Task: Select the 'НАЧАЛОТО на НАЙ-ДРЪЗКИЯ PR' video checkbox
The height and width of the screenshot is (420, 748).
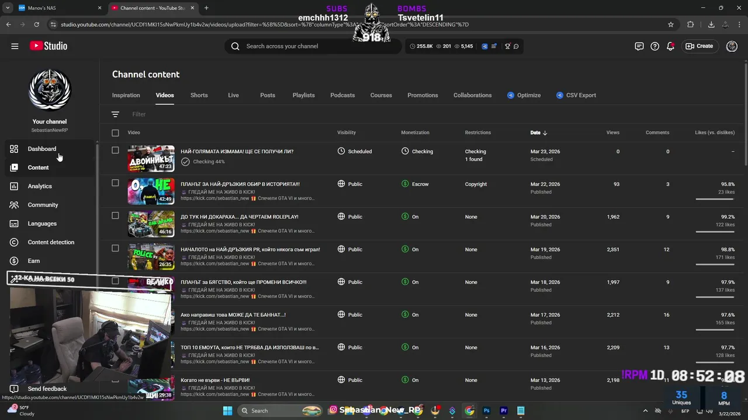Action: coord(115,249)
